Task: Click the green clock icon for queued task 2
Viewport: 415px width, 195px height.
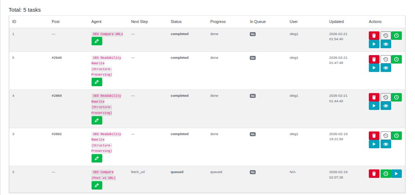Action: point(385,174)
